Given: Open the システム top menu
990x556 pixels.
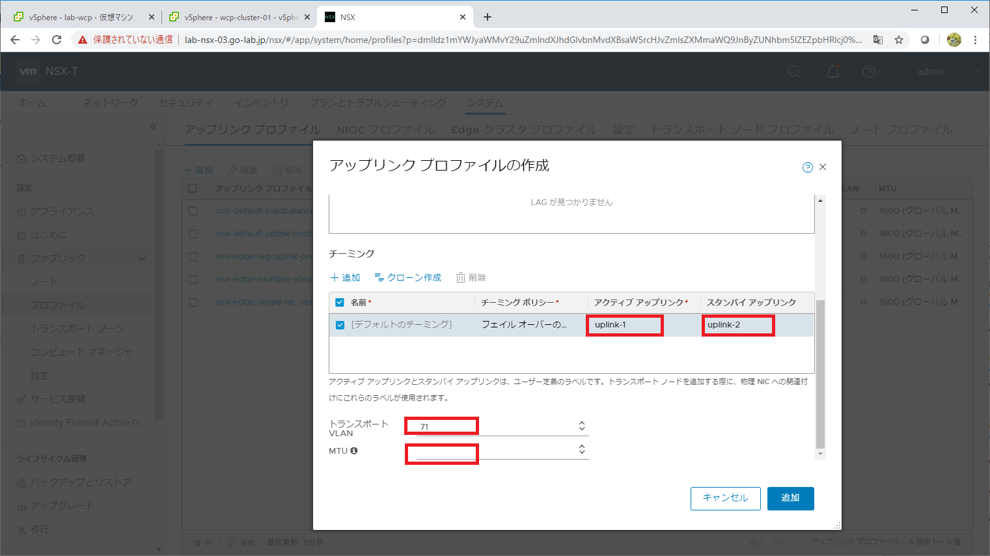Looking at the screenshot, I should (x=485, y=103).
